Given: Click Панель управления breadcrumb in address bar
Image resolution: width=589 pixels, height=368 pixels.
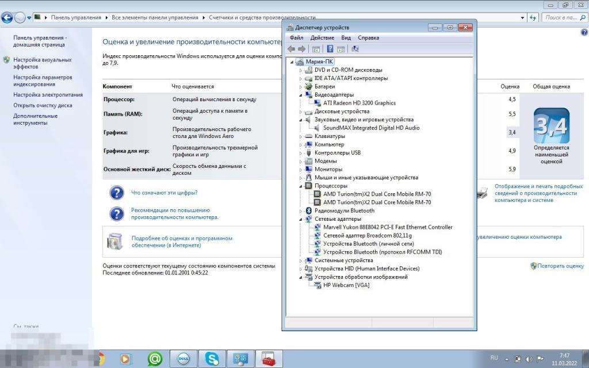Looking at the screenshot, I should (76, 17).
